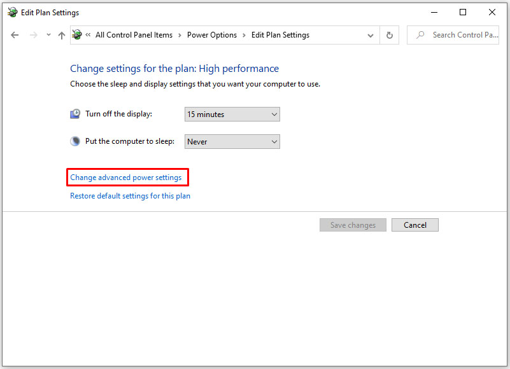Open the Put the computer to sleep dropdown

[232, 142]
